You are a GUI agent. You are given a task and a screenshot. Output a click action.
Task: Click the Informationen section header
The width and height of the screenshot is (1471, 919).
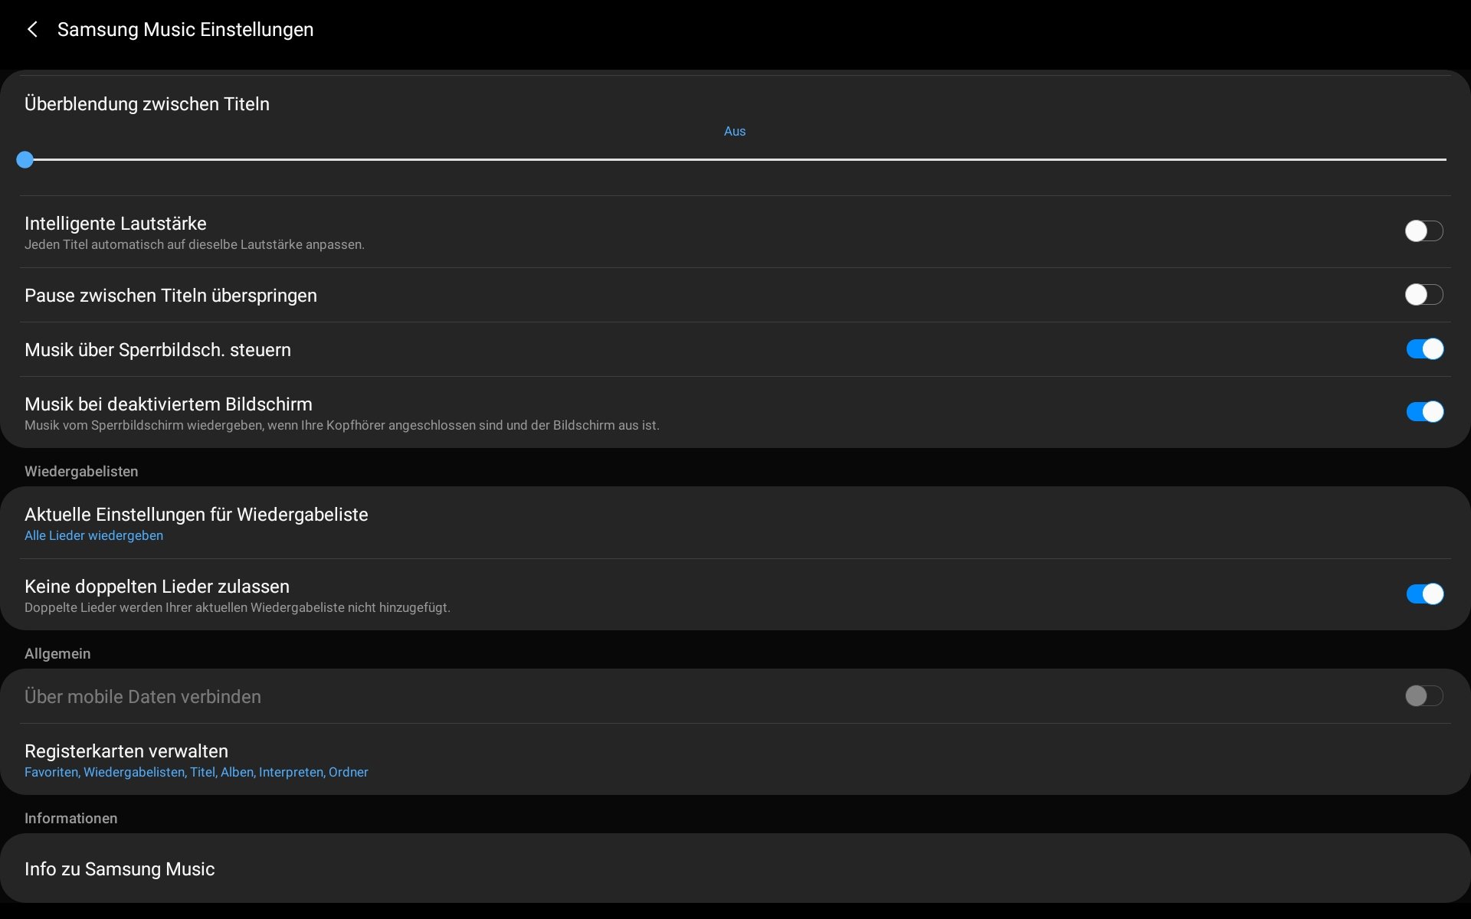[x=70, y=818]
